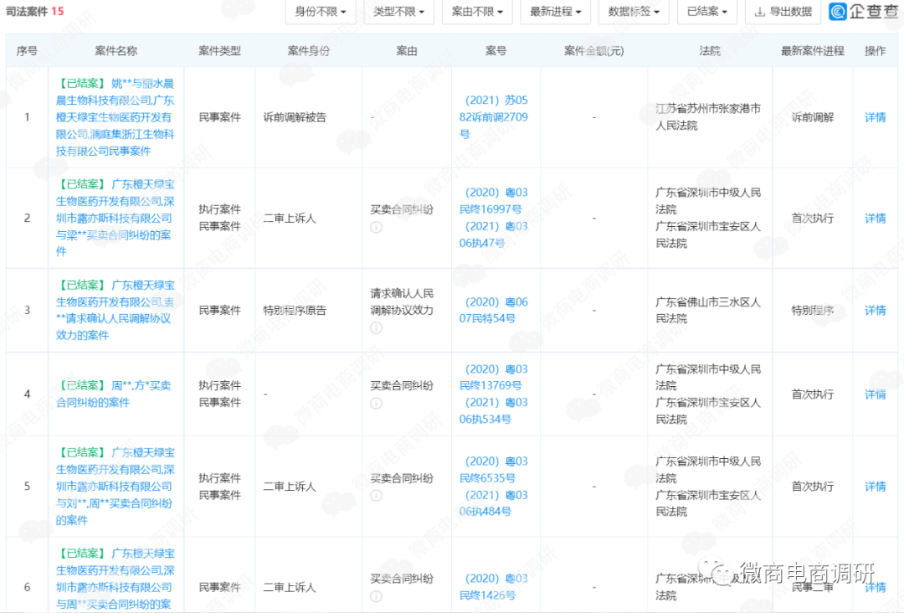Open the 类型不限 filter dropdown

(x=399, y=13)
